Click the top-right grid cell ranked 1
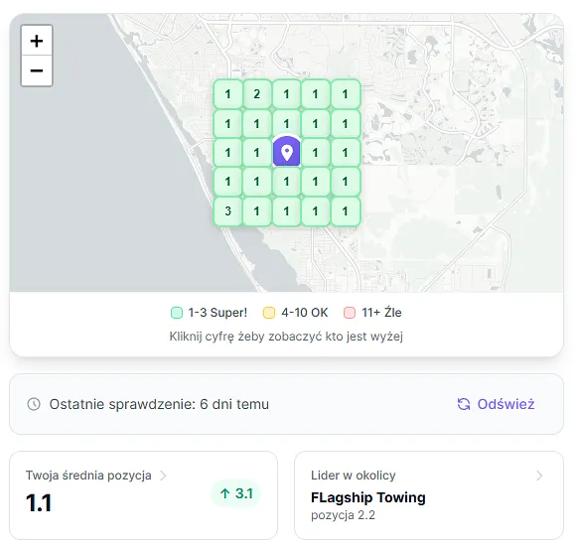Screen dimensions: 578x547 (x=345, y=94)
